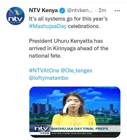This screenshot has height=140, width=127.
Task: Click the blue verified badge
Action: [62, 11]
